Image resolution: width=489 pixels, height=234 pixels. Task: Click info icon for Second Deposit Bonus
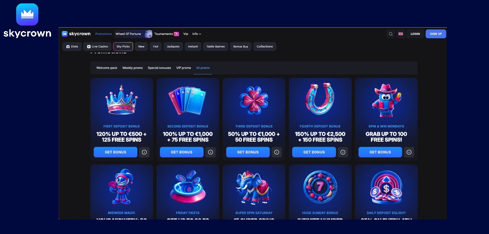210,152
